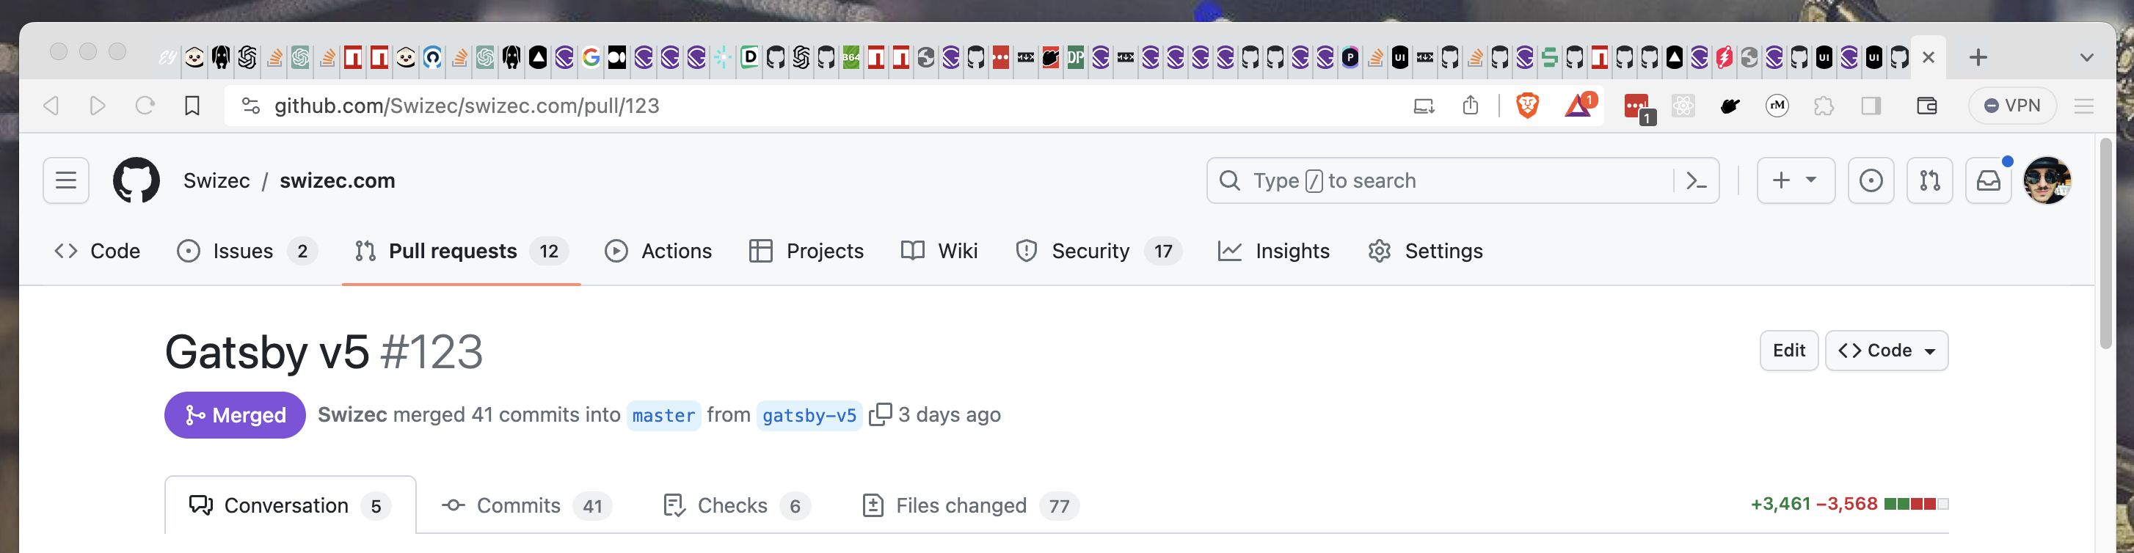Close the active GitHub tab
The height and width of the screenshot is (553, 2134).
click(x=1929, y=57)
